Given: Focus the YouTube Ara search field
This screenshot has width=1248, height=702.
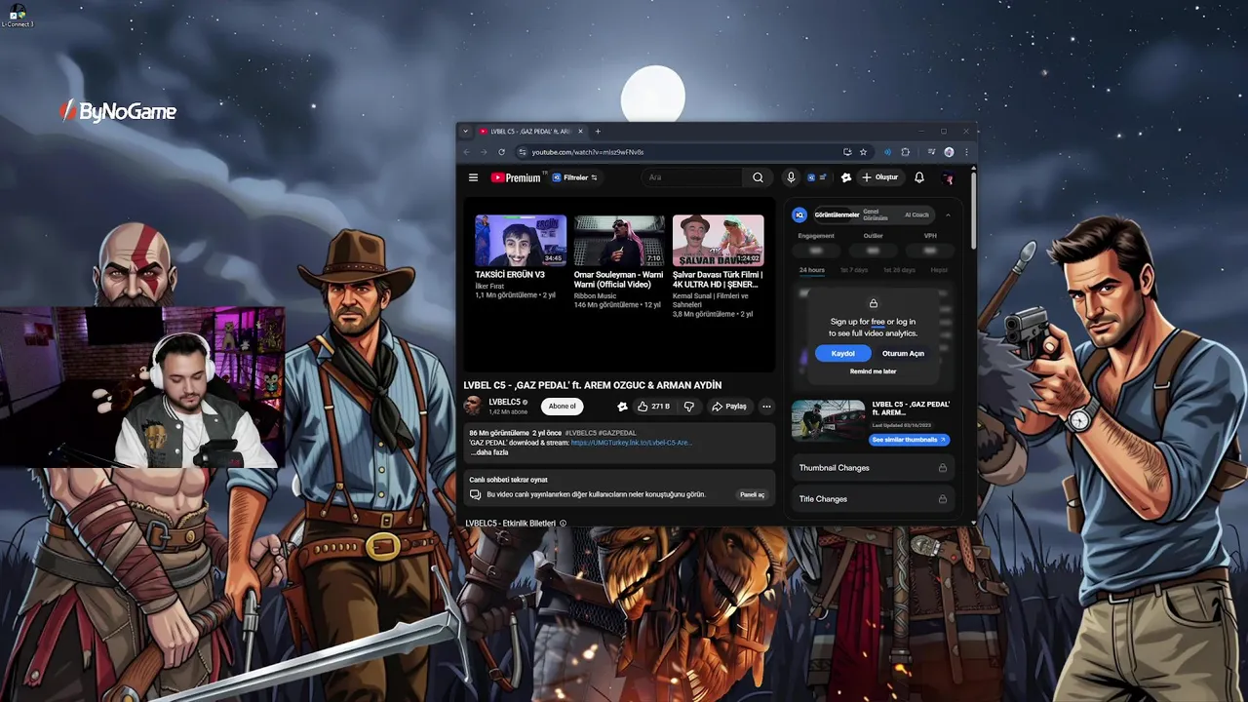Looking at the screenshot, I should click(694, 177).
